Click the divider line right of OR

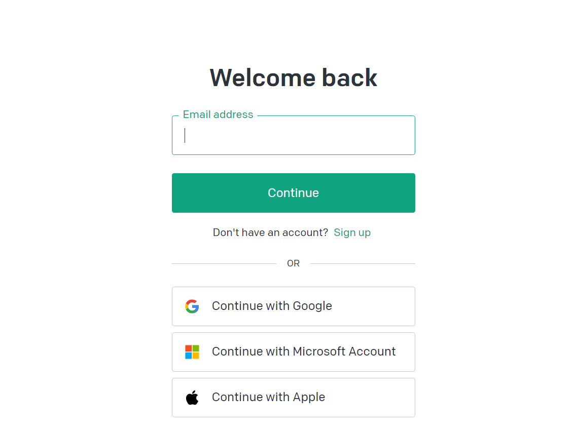pos(363,263)
